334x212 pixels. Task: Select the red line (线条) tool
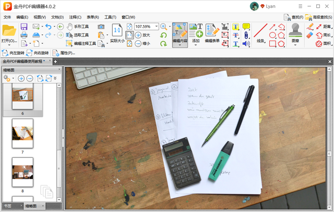[x=260, y=33]
